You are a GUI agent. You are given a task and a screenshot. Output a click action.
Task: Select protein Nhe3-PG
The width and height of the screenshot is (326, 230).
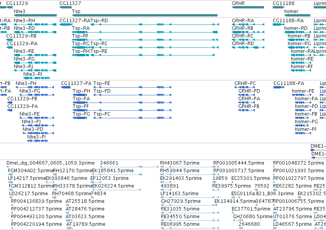37,95
